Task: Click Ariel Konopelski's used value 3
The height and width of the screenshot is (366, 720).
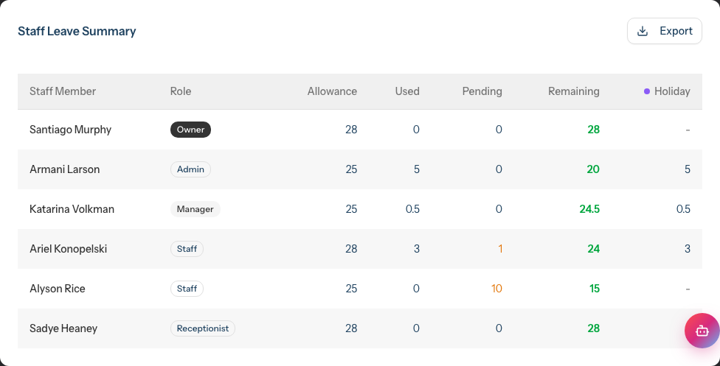Action: click(x=417, y=249)
